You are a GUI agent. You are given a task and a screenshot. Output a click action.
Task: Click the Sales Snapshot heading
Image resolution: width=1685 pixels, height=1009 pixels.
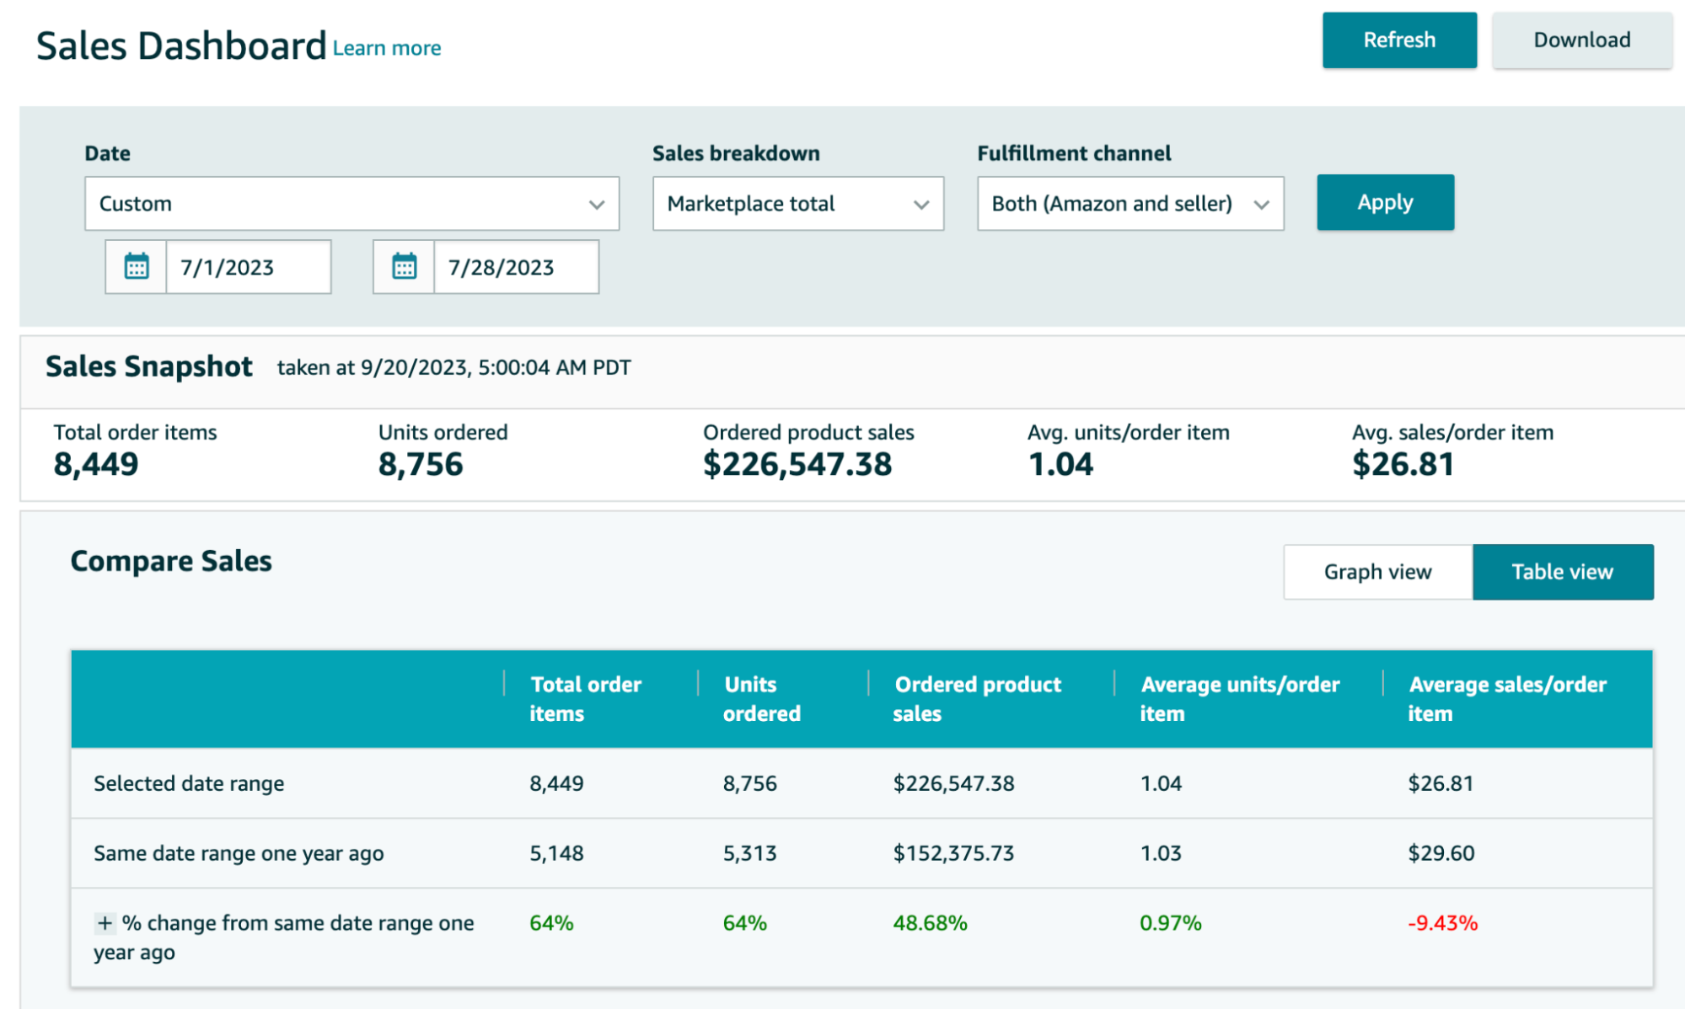(149, 366)
